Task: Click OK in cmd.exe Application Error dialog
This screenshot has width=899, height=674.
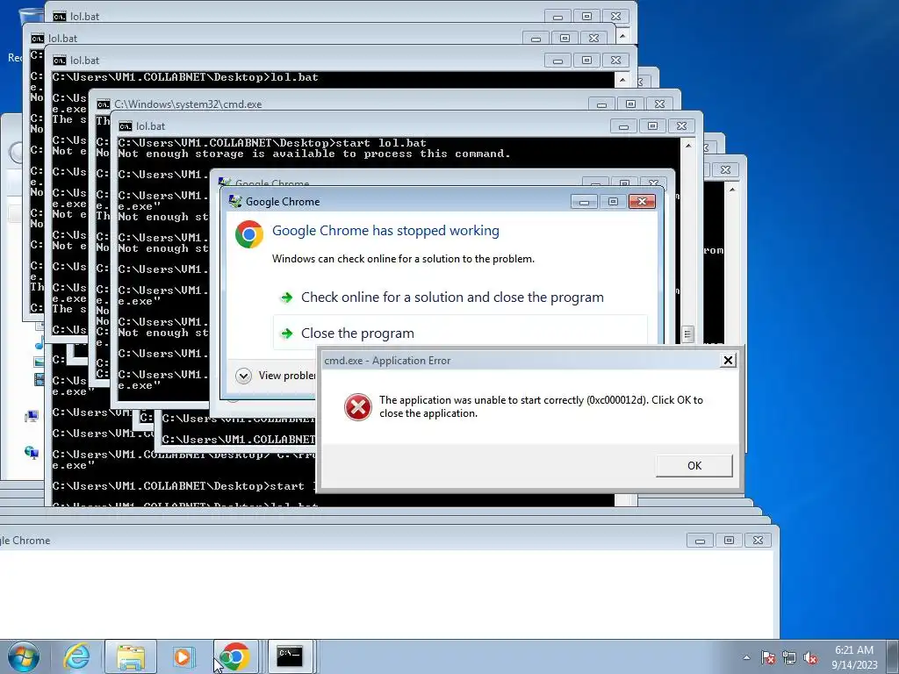Action: point(694,465)
